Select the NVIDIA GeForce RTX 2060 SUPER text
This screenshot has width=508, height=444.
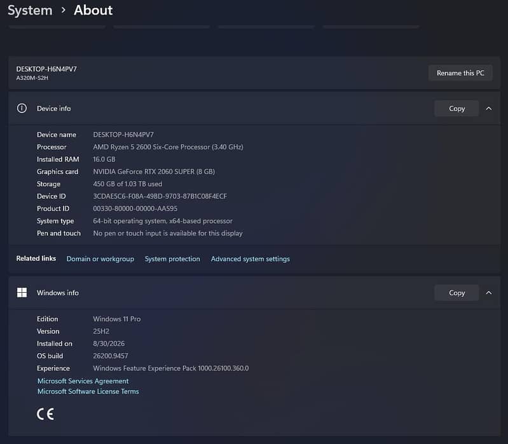click(x=154, y=172)
